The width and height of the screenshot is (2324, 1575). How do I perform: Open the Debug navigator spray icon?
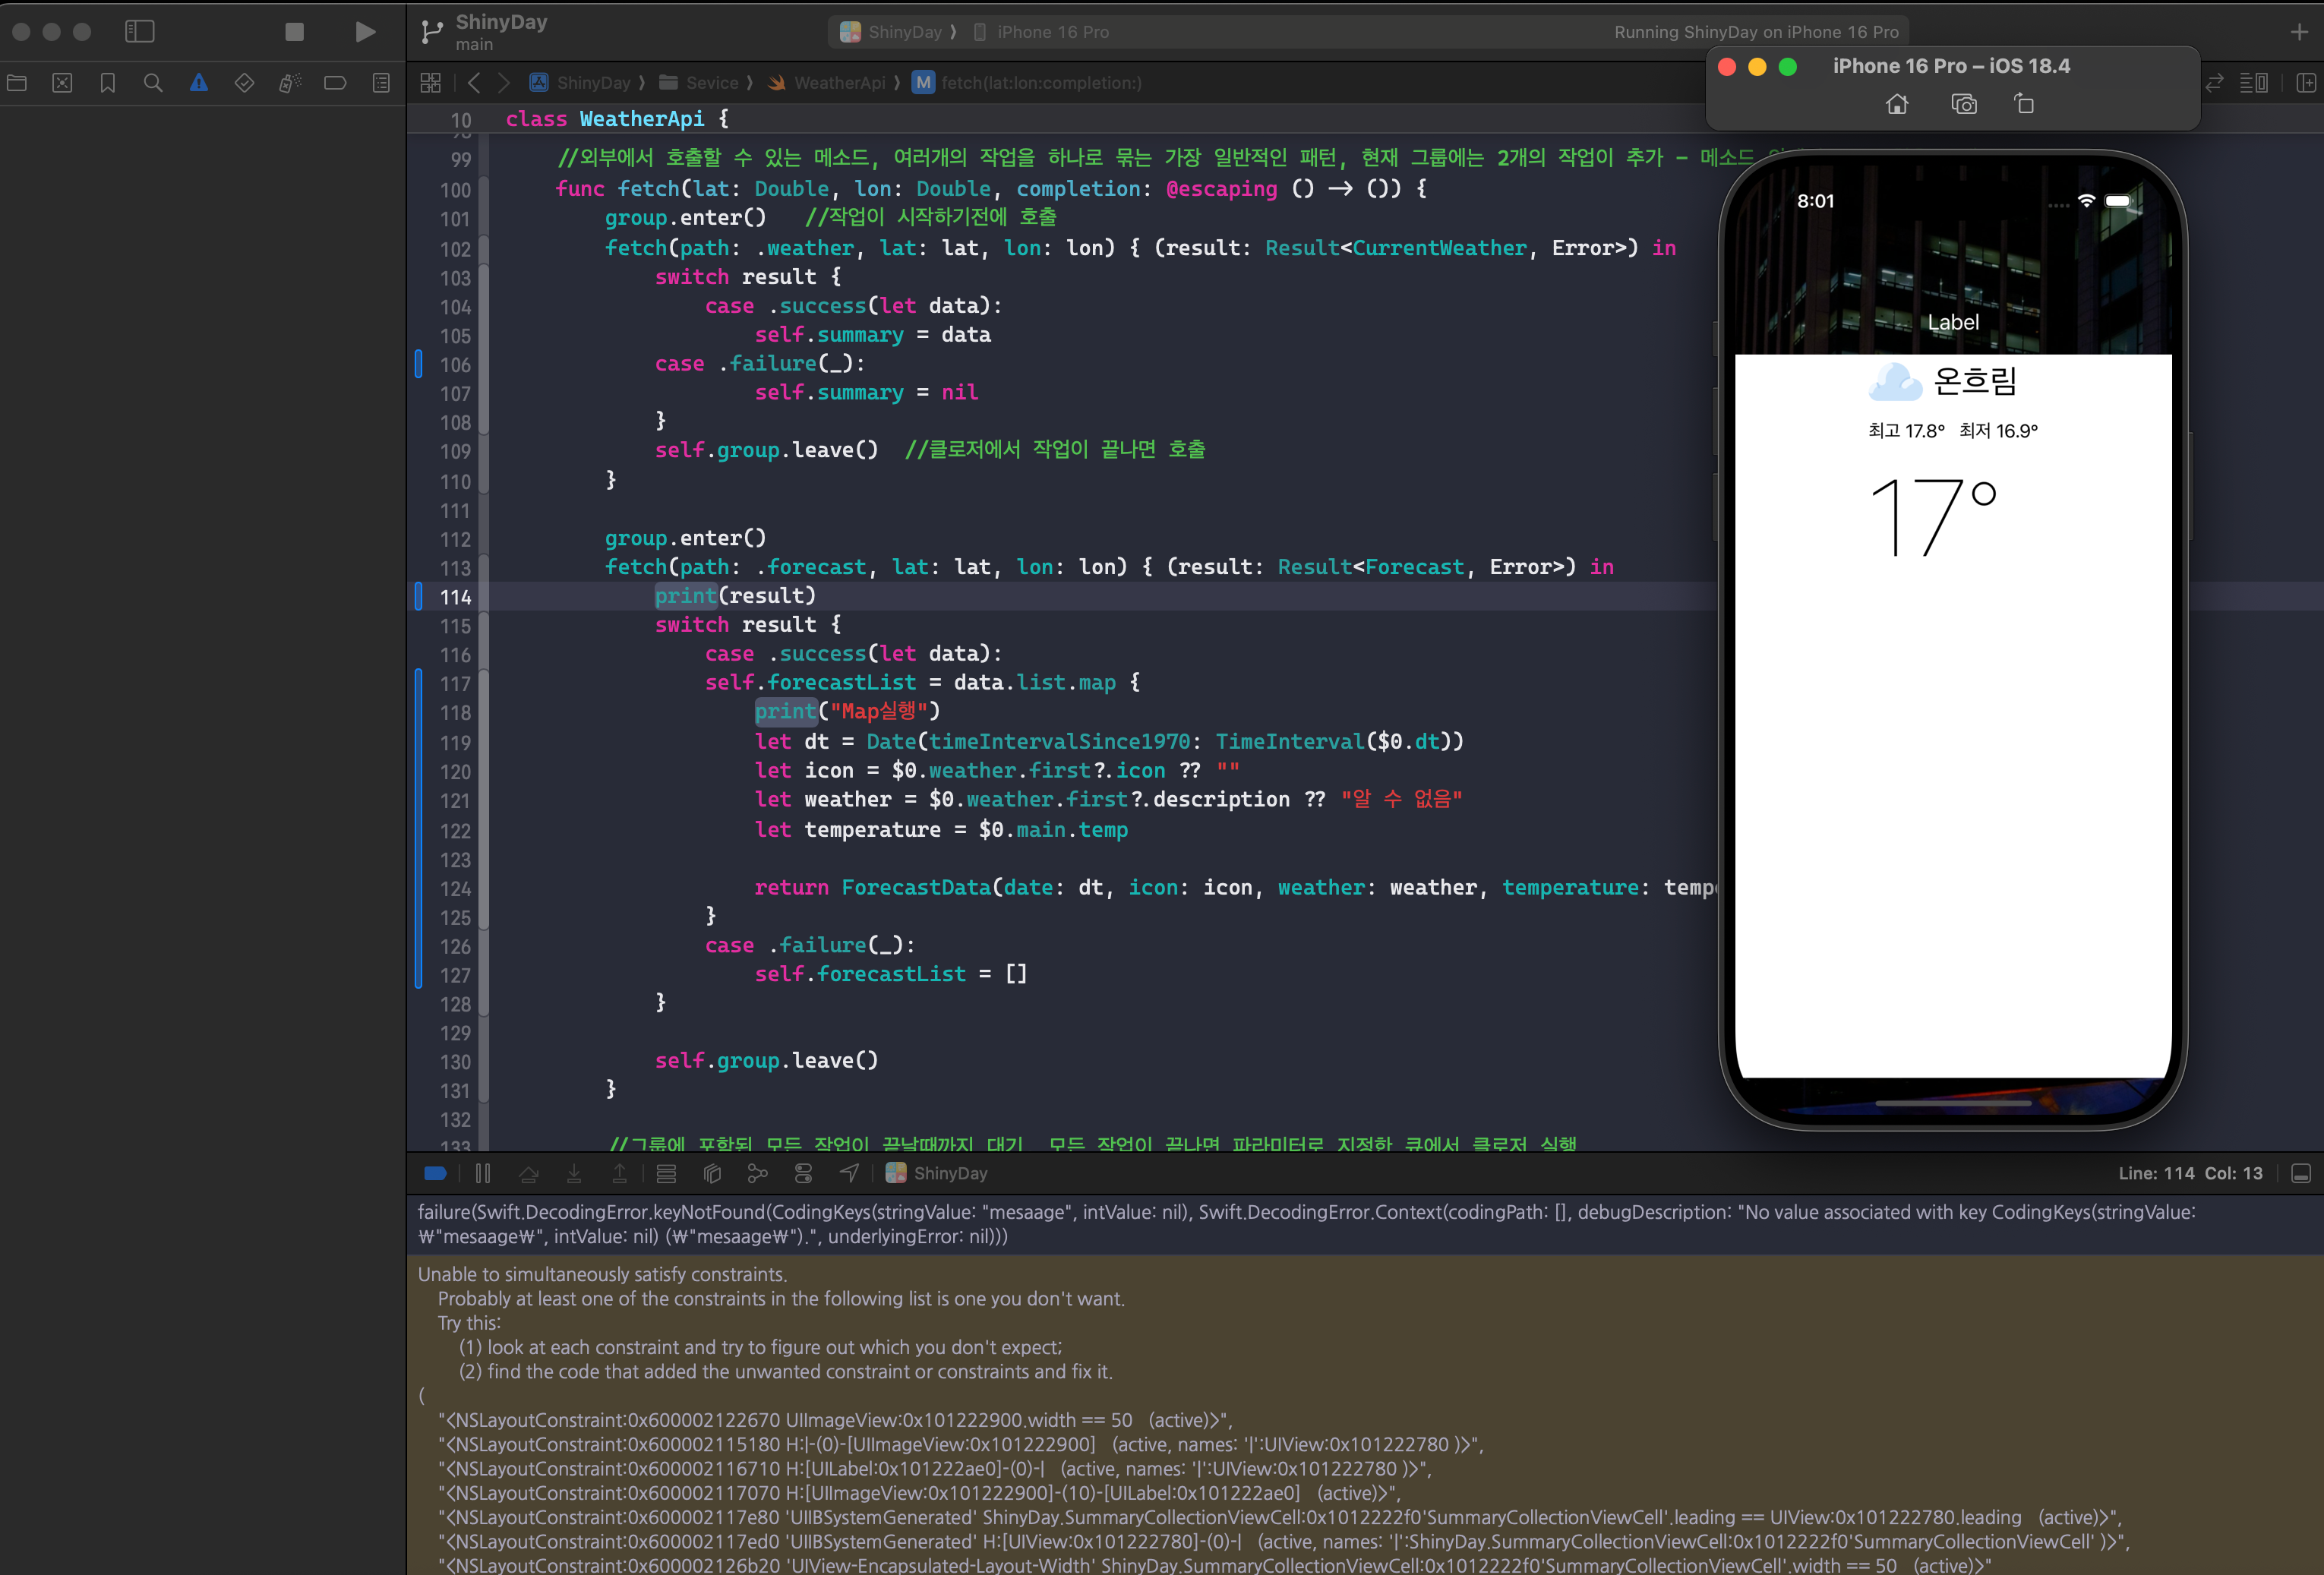click(x=290, y=83)
